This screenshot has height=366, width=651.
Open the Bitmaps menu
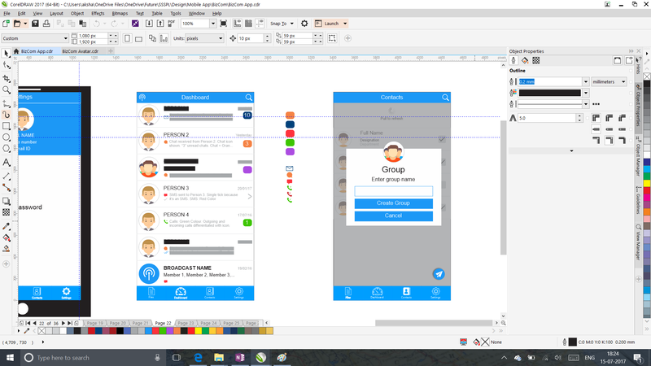pyautogui.click(x=119, y=14)
